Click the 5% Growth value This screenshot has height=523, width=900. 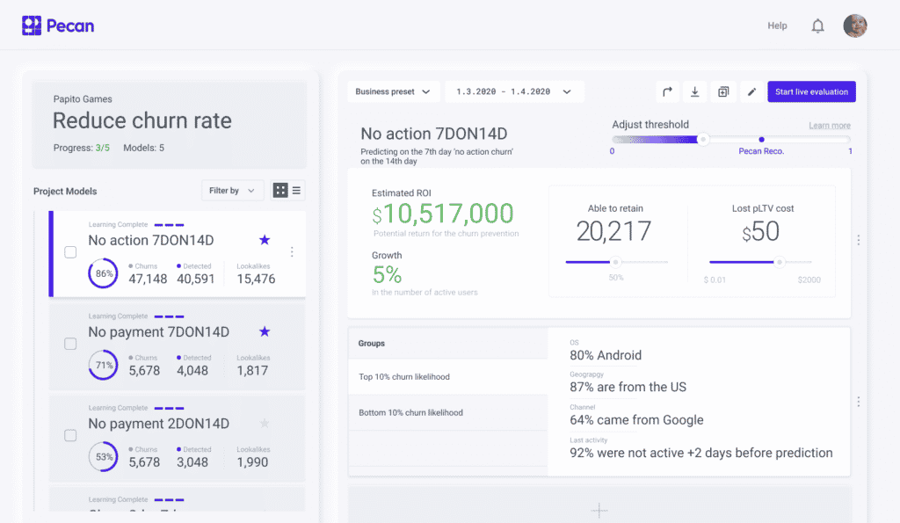pos(387,275)
